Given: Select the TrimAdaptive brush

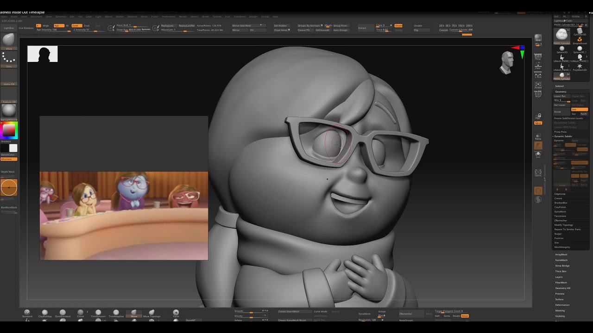Looking at the screenshot, I should click(116, 314).
